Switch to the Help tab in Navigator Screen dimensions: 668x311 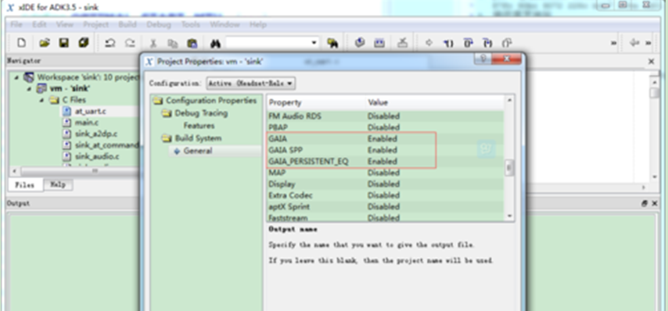click(58, 184)
